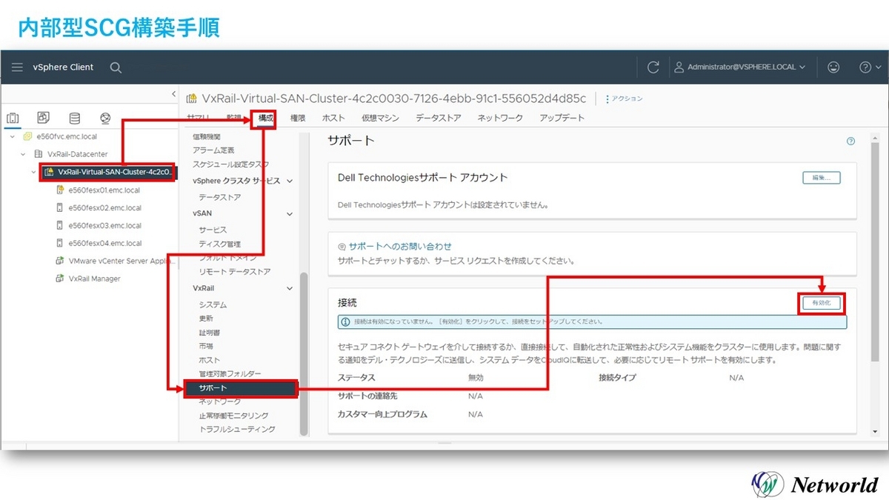Image resolution: width=889 pixels, height=500 pixels.
Task: Select VxRail-Datacenter in inventory tree
Action: [x=77, y=155]
